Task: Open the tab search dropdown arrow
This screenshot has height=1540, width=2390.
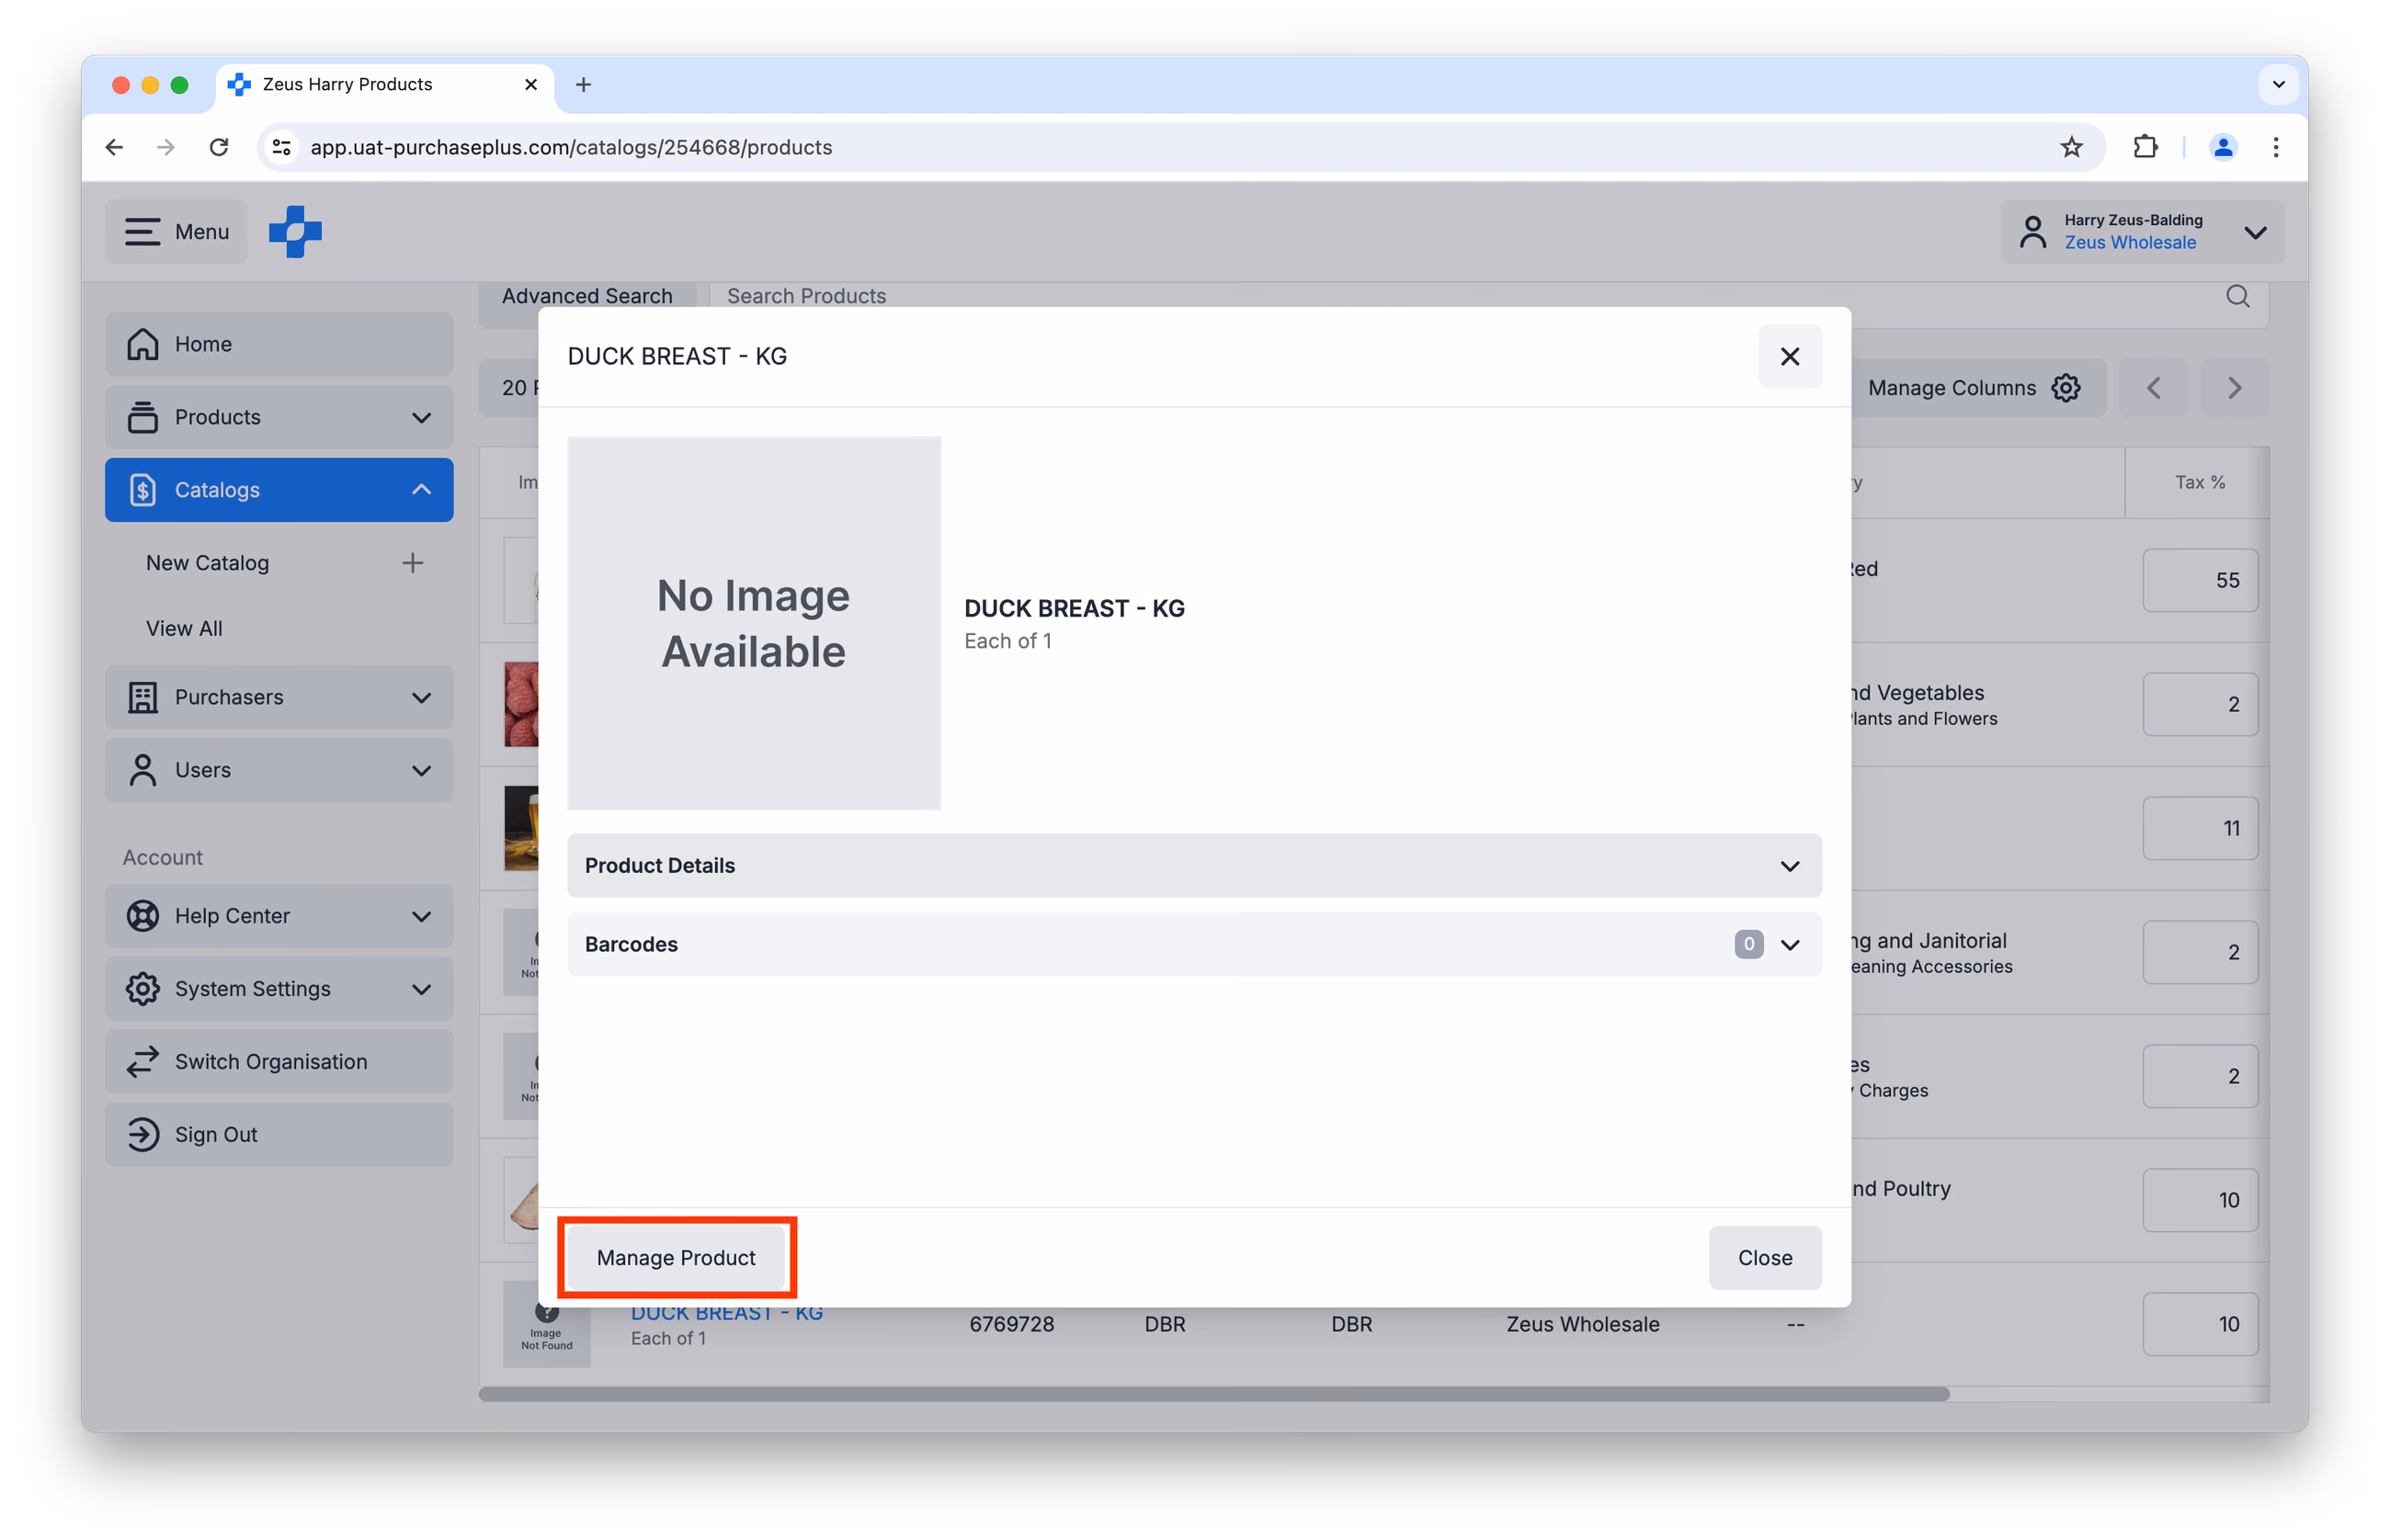Action: [x=2278, y=85]
